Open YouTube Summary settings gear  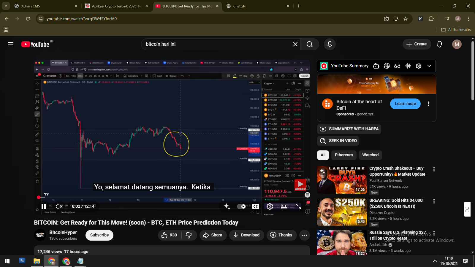pyautogui.click(x=418, y=66)
